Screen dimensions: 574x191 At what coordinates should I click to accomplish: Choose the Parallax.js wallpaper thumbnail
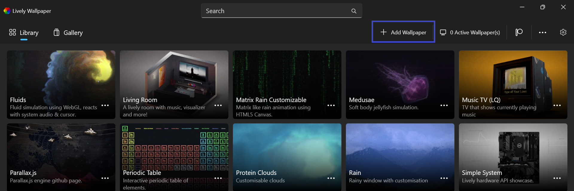[61, 149]
